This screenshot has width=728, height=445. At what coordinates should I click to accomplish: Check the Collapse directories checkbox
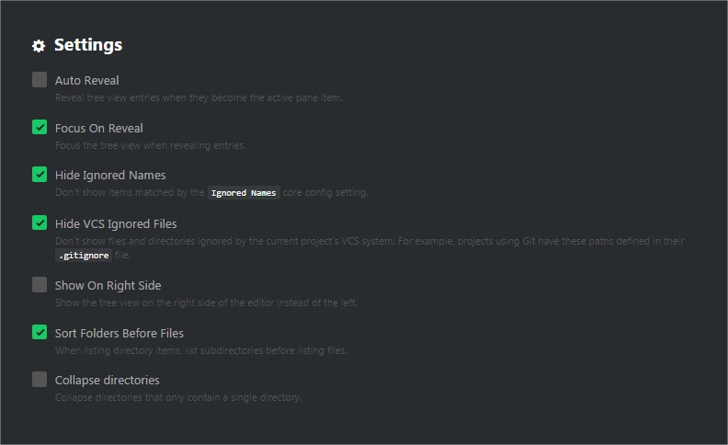(40, 380)
